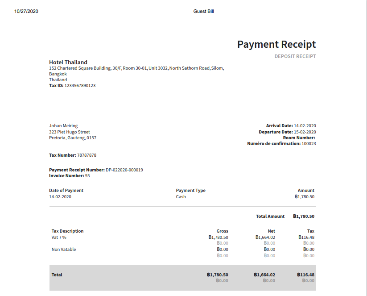The height and width of the screenshot is (296, 367).
Task: Select the Total Amount value ฿1,780.50
Action: pyautogui.click(x=304, y=217)
